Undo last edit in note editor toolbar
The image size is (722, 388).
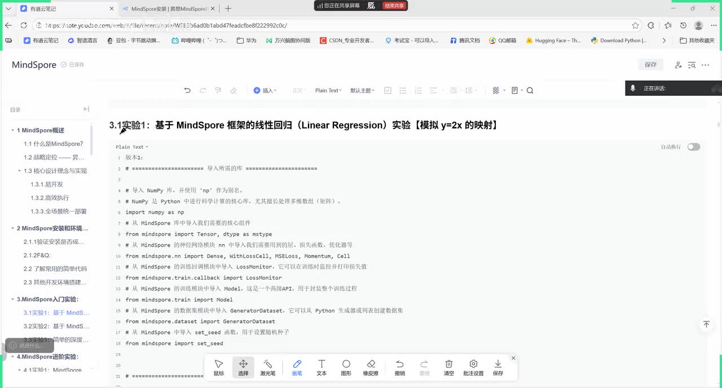point(187,90)
